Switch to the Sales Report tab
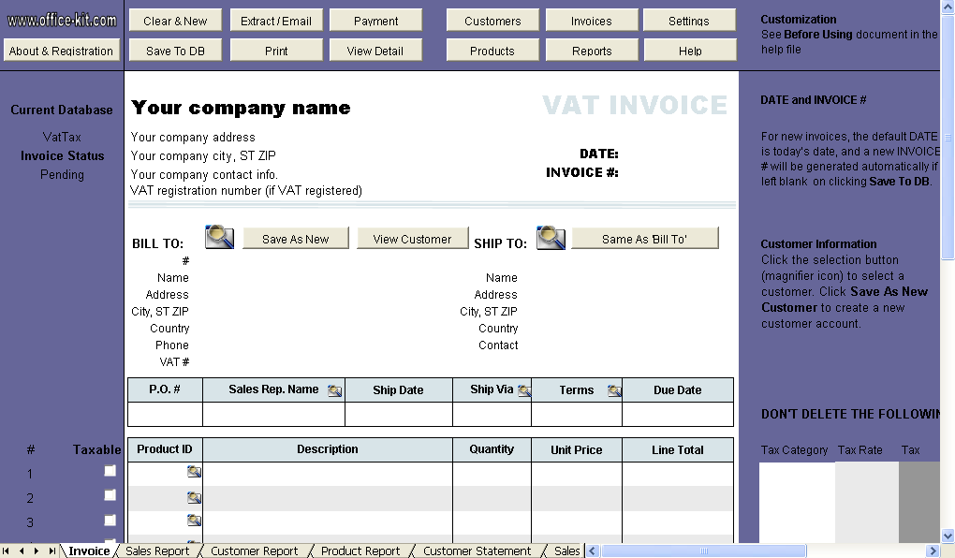955x558 pixels. [156, 551]
